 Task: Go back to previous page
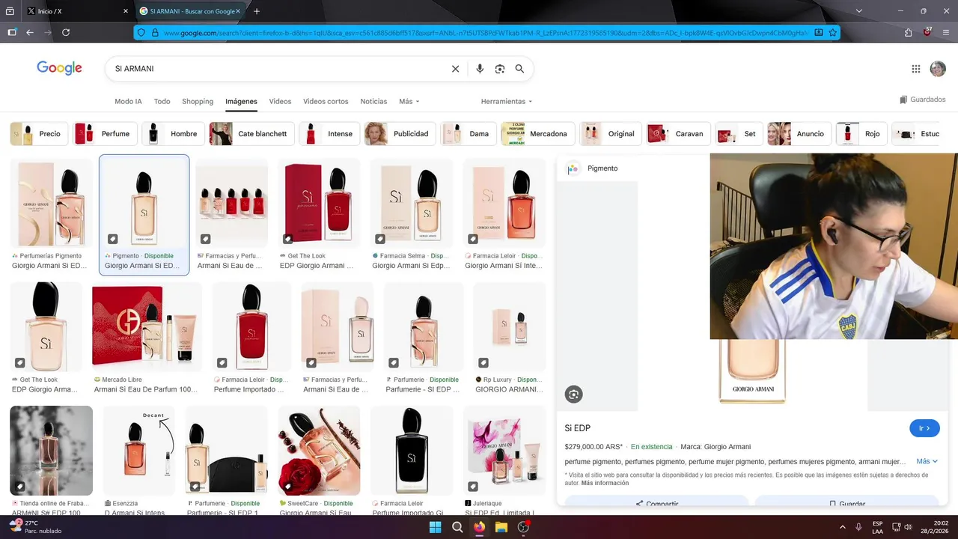(x=30, y=32)
